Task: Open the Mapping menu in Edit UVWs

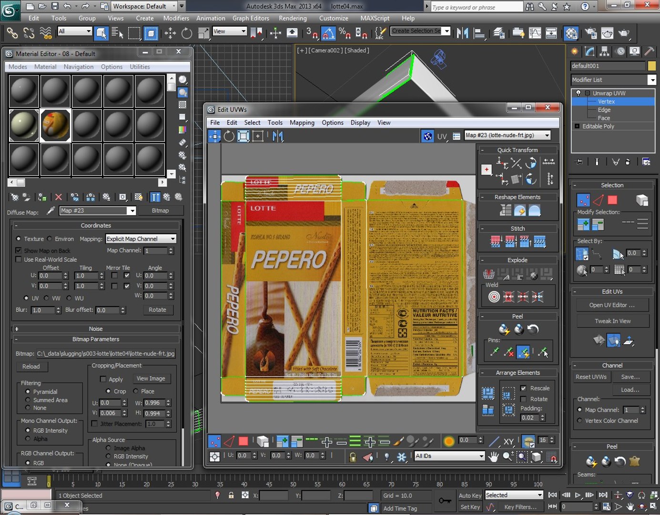Action: coord(302,123)
